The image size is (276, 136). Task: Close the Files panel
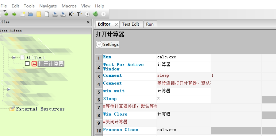point(88,22)
